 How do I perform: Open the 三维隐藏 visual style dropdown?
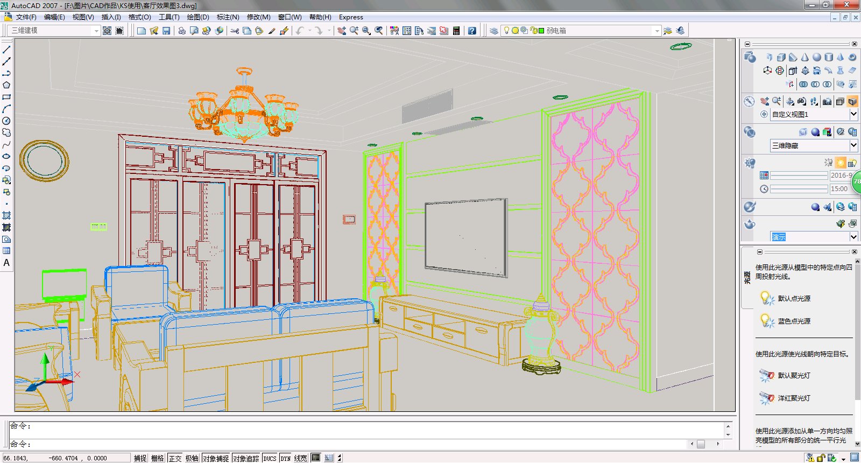coord(853,145)
